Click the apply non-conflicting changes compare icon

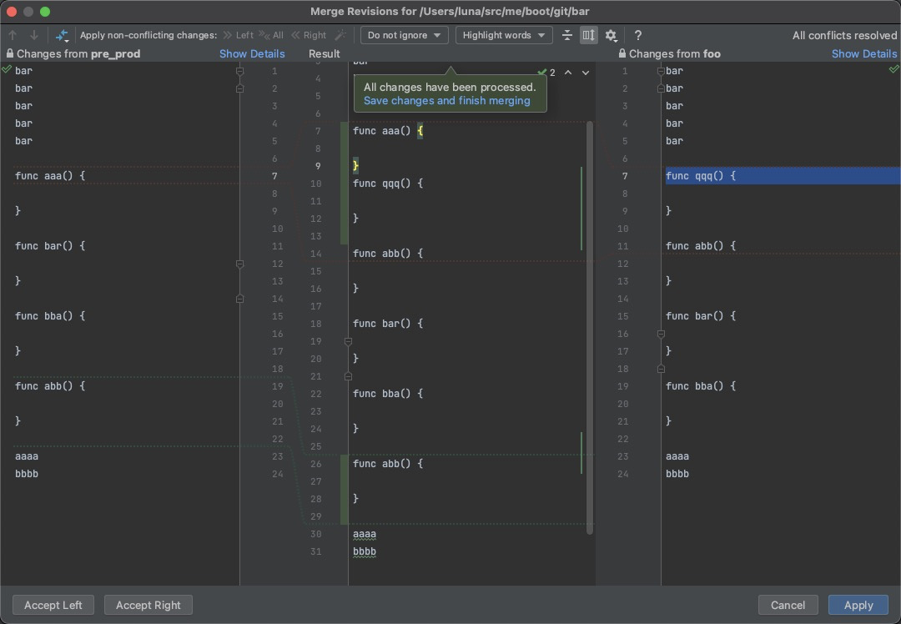62,35
